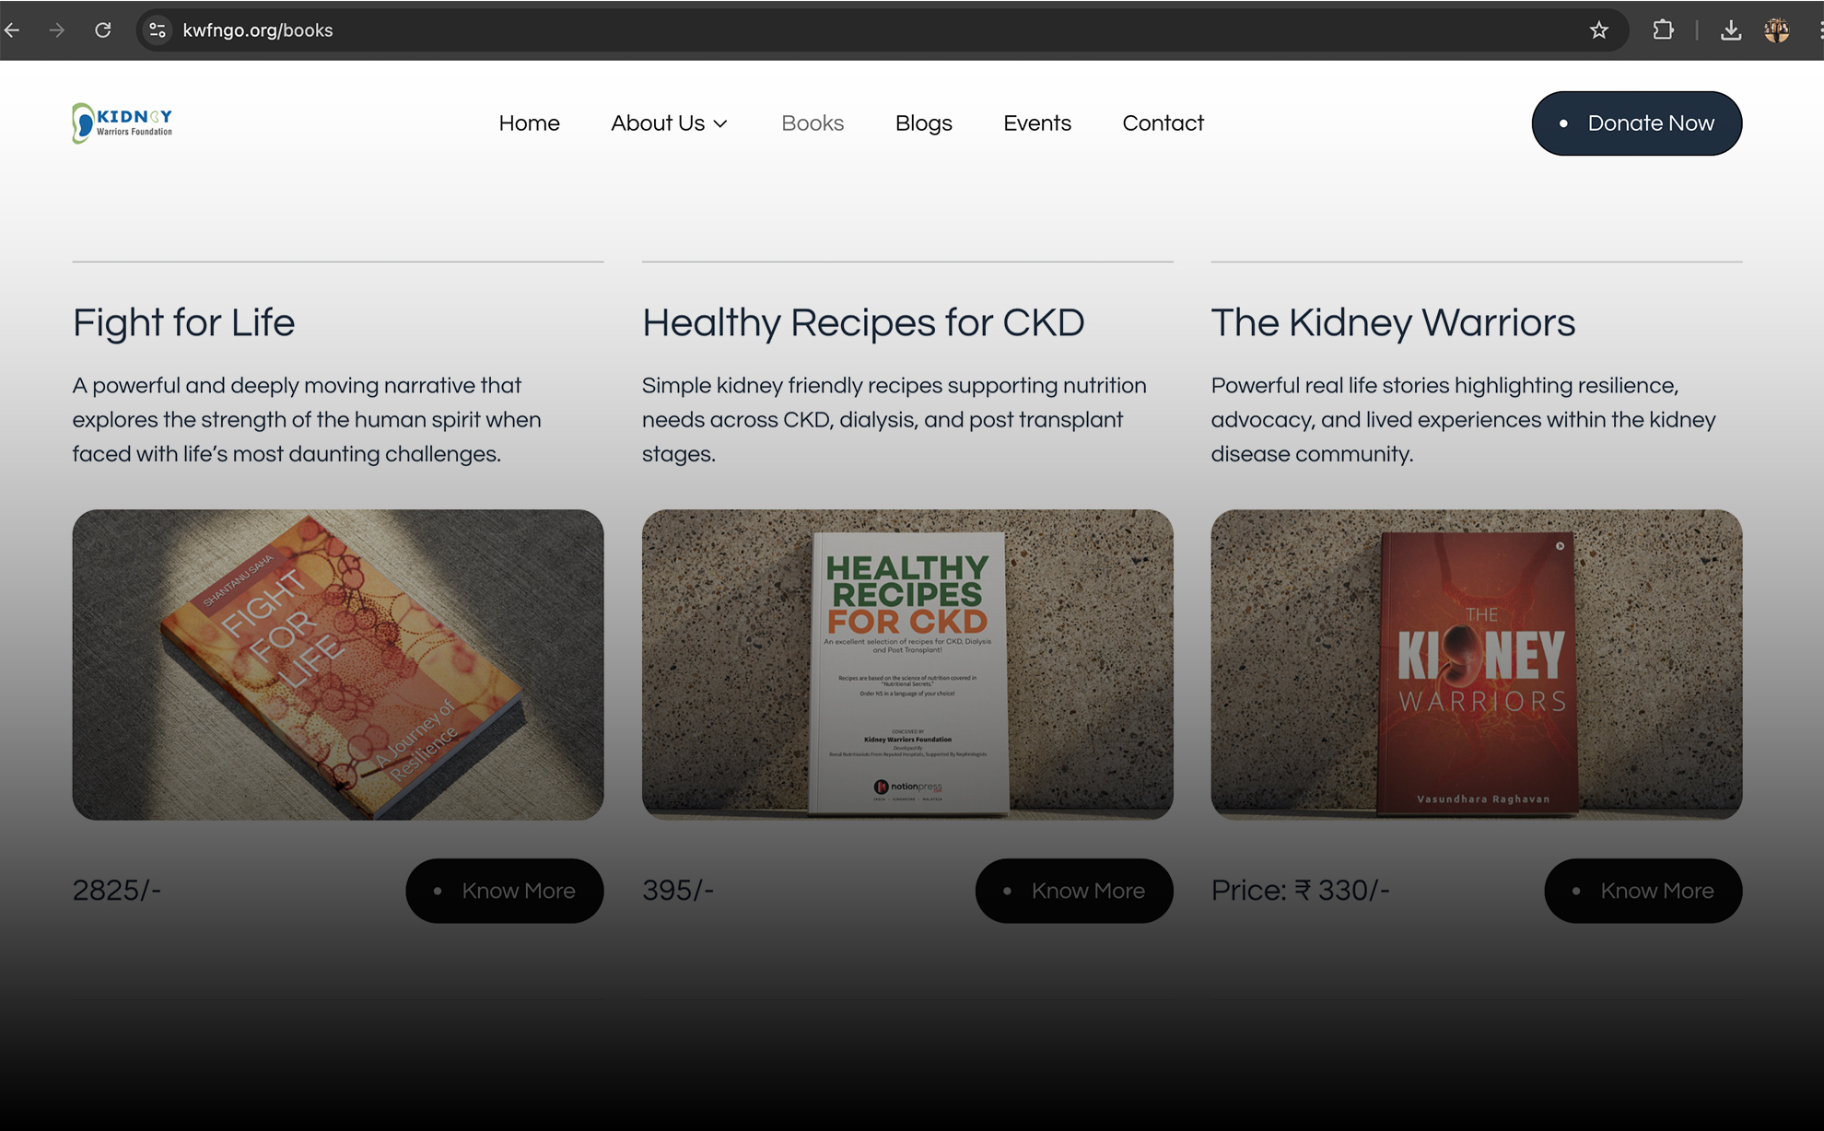The image size is (1824, 1131).
Task: Open the Fight for Life book cover image
Action: [x=338, y=664]
